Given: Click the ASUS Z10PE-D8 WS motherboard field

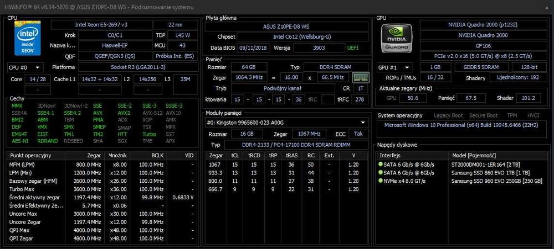Looking at the screenshot, I should coord(286,27).
